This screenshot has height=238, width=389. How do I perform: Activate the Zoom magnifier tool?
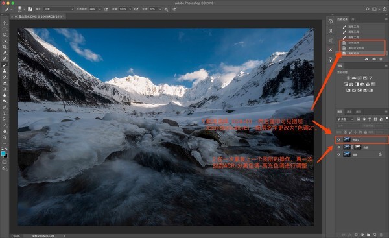[5, 137]
